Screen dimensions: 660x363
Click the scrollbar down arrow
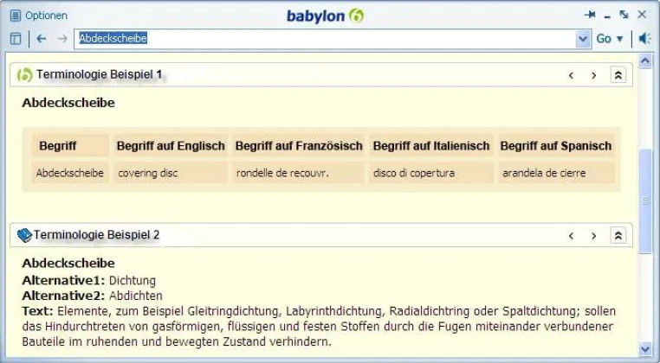coord(645,348)
